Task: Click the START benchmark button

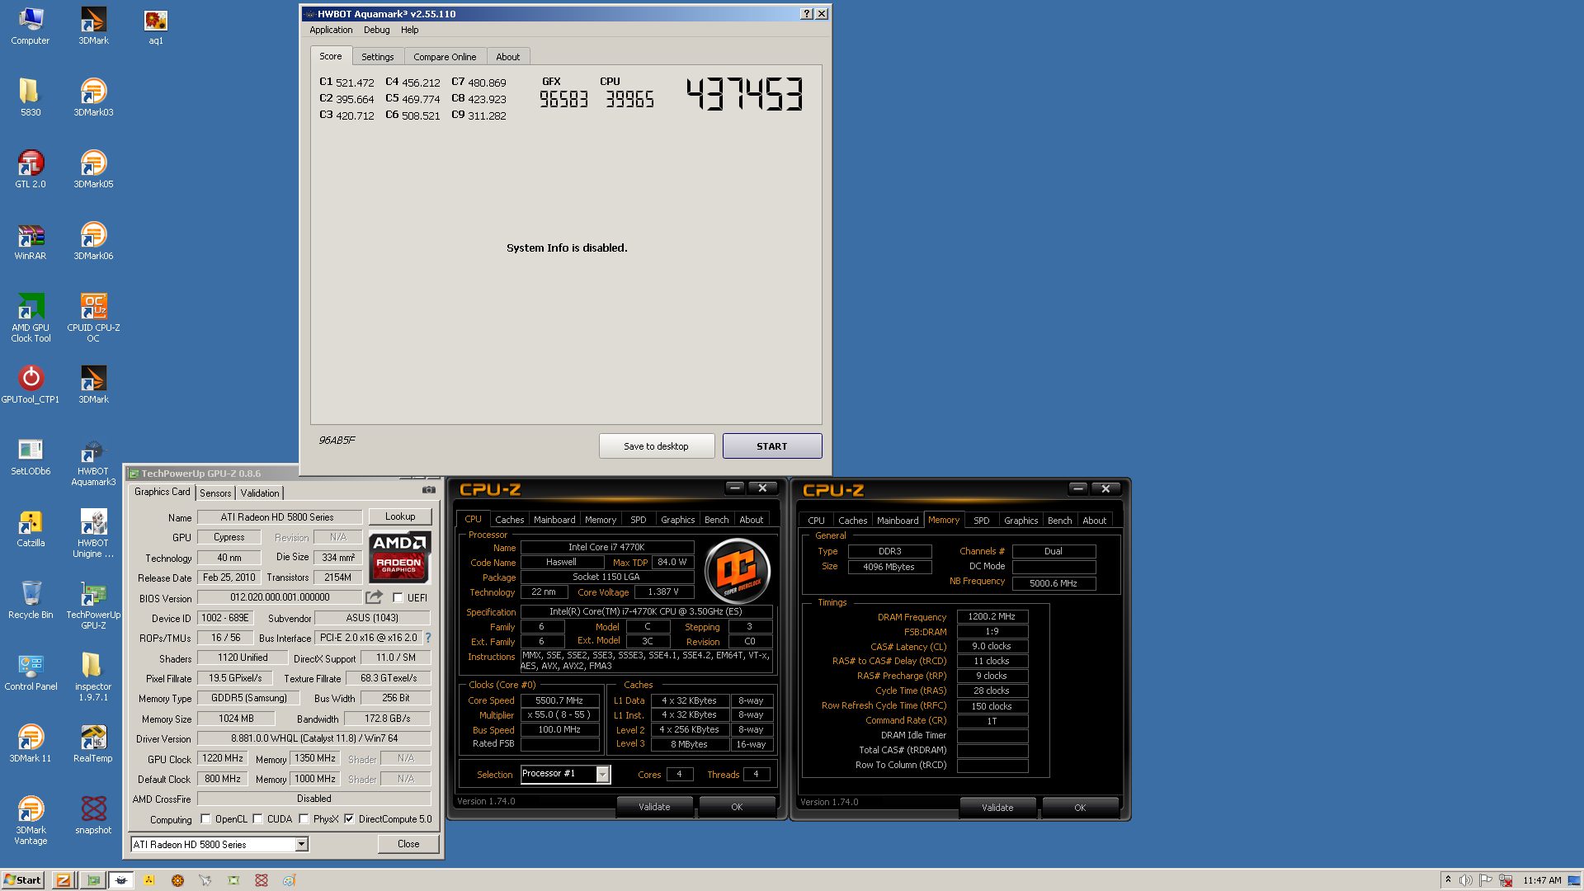Action: tap(772, 446)
